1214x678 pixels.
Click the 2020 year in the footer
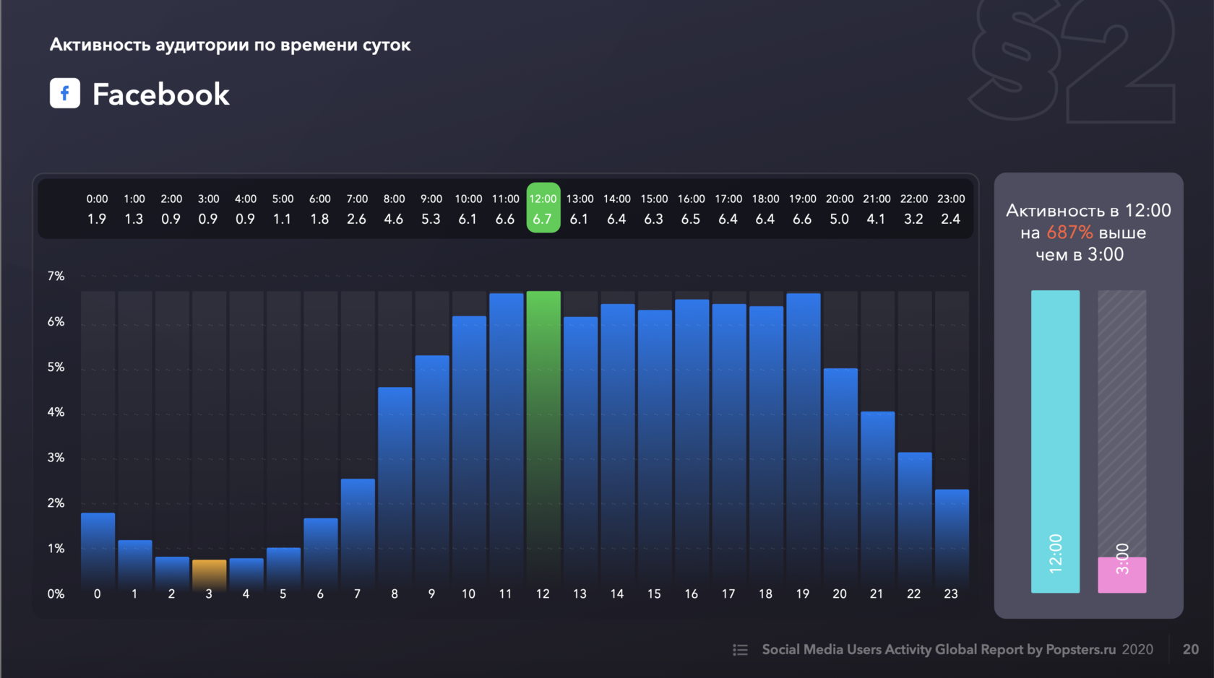[1137, 650]
